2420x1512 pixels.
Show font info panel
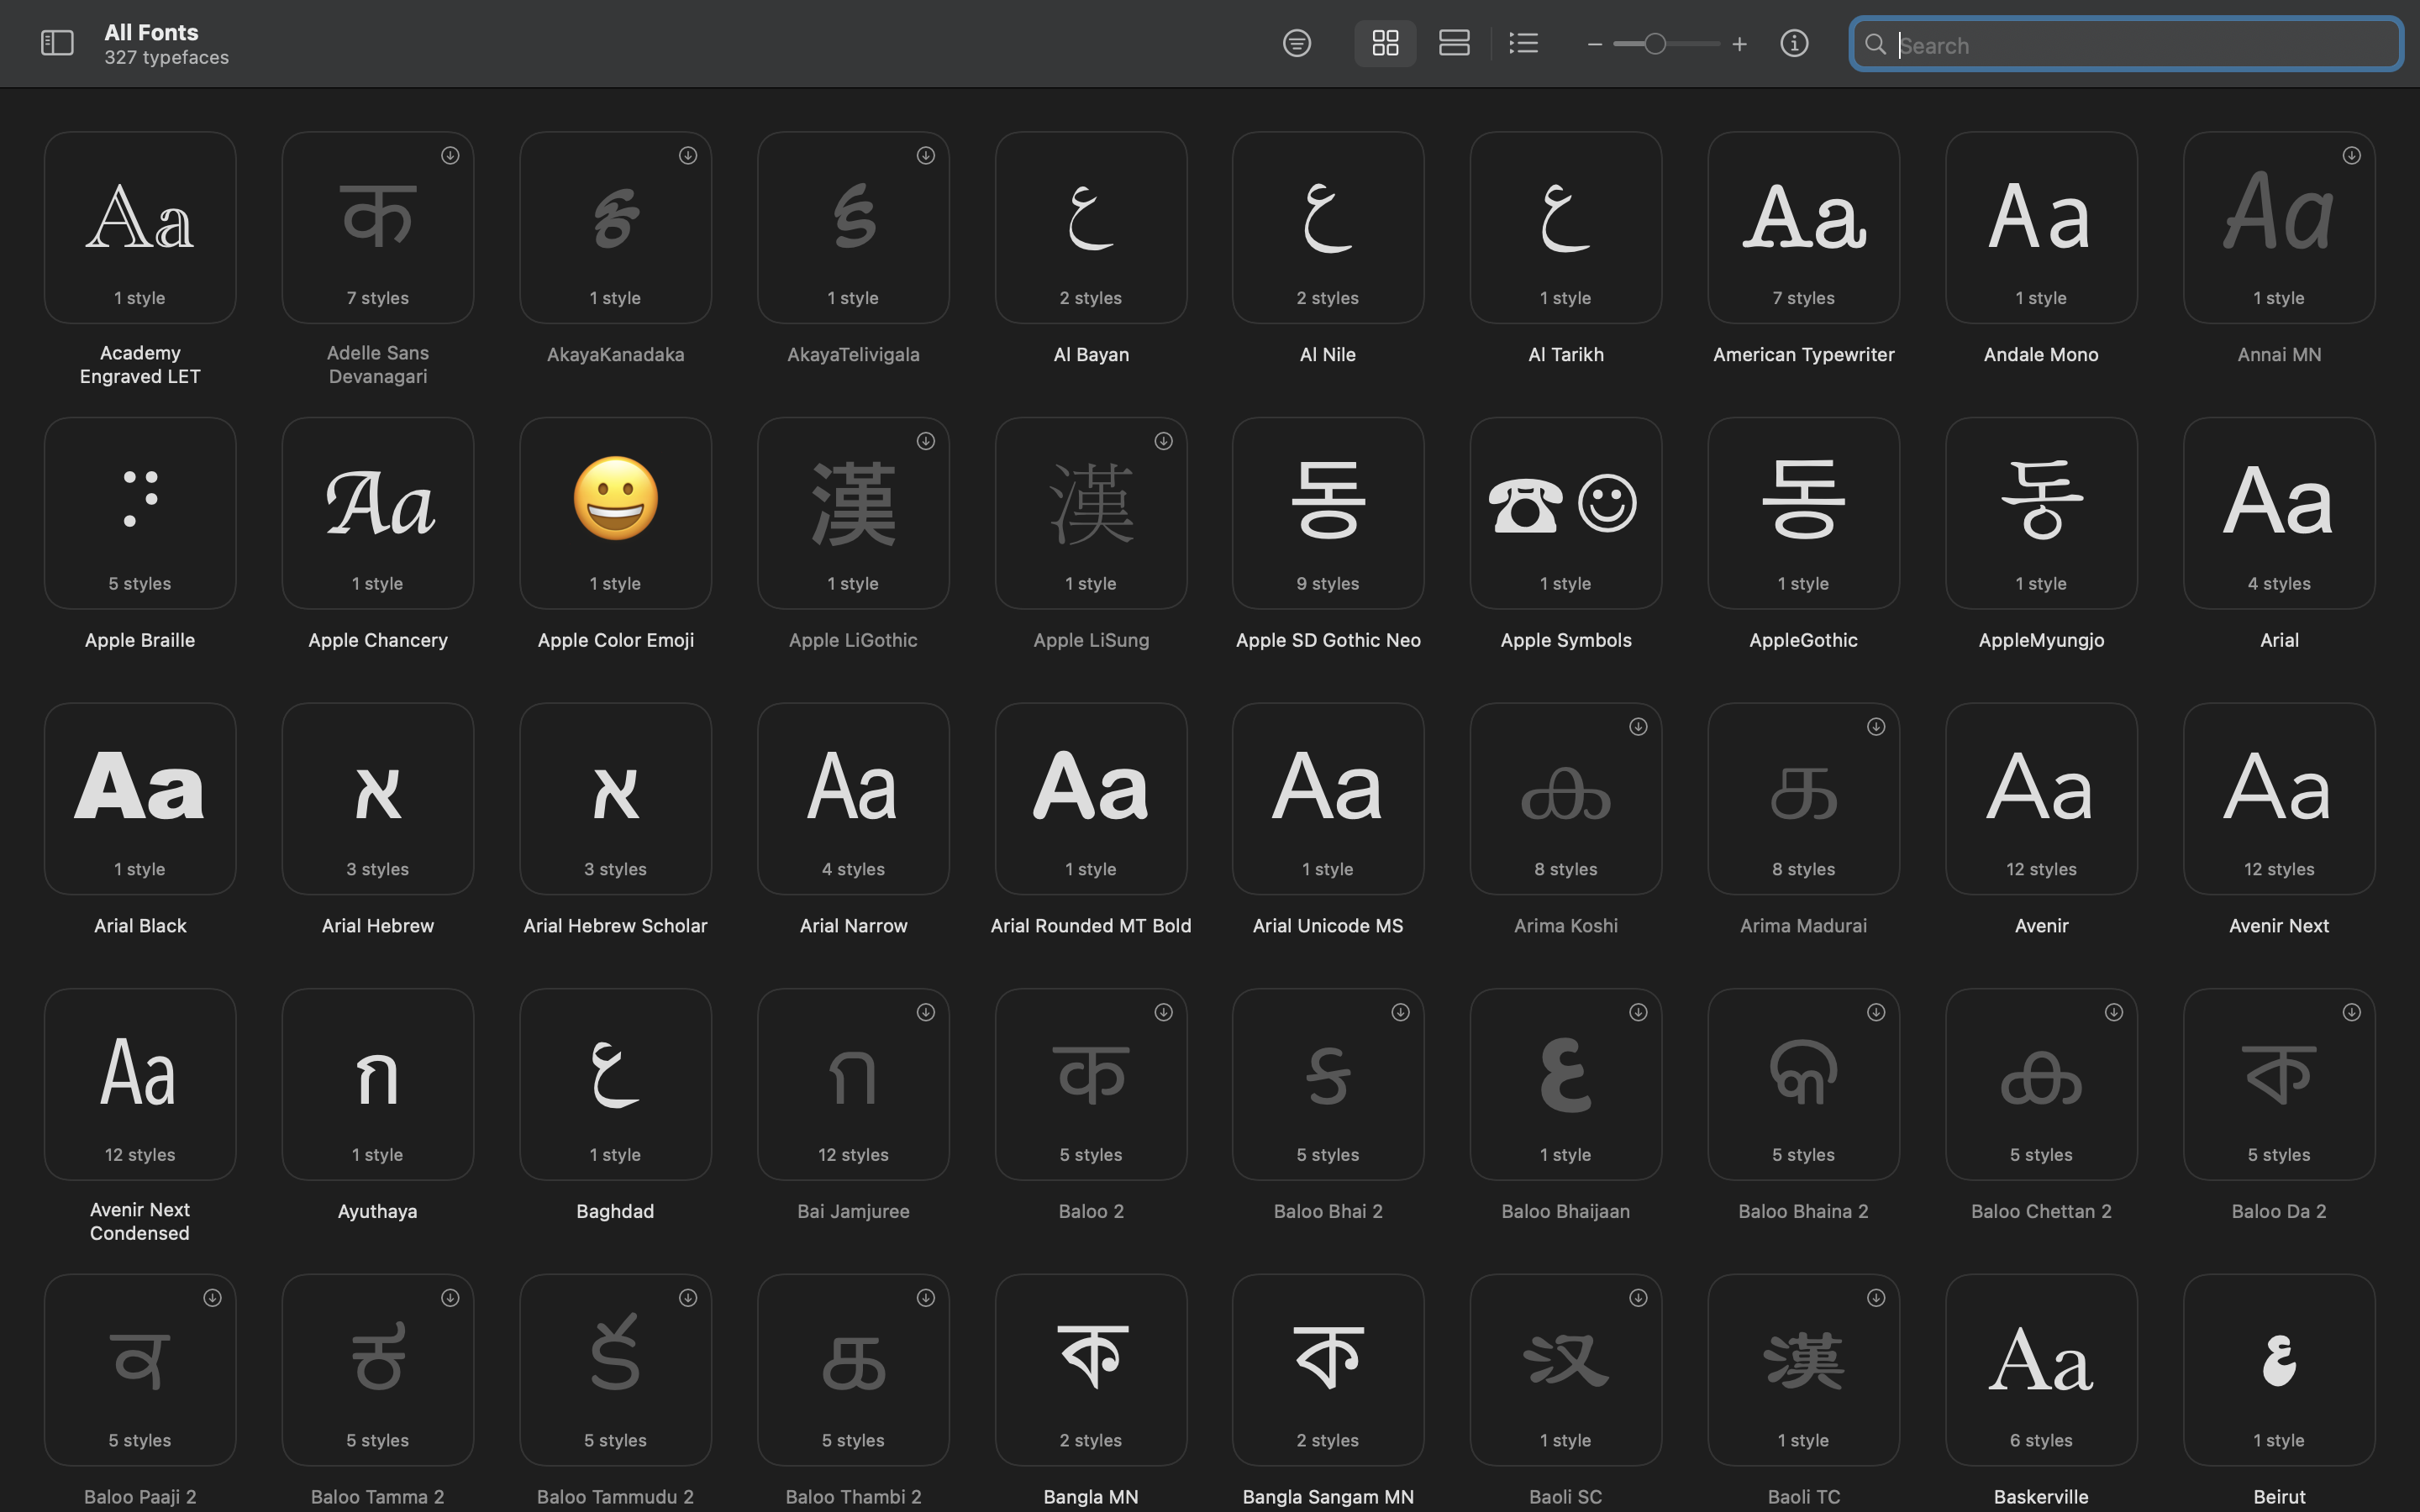point(1794,43)
